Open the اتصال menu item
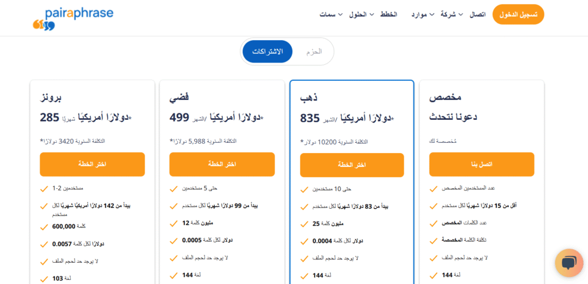Screen dimensions: 588x284 click(477, 14)
